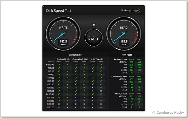Click ProRes 422 HQ column header in Will It Work
The image size is (189, 119).
[x=63, y=59]
